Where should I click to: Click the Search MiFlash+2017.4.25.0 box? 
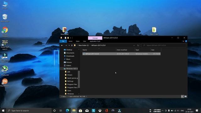tap(164, 45)
